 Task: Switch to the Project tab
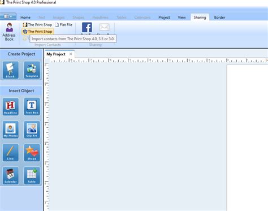pos(164,18)
